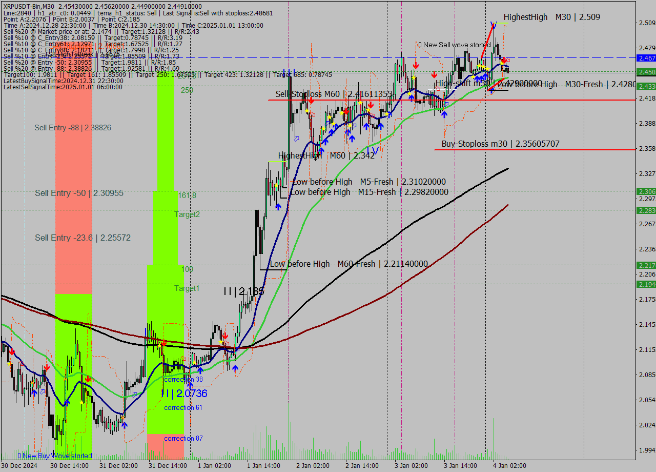
Task: Select the Sell-Stoploss M60 line label
Action: [x=334, y=94]
